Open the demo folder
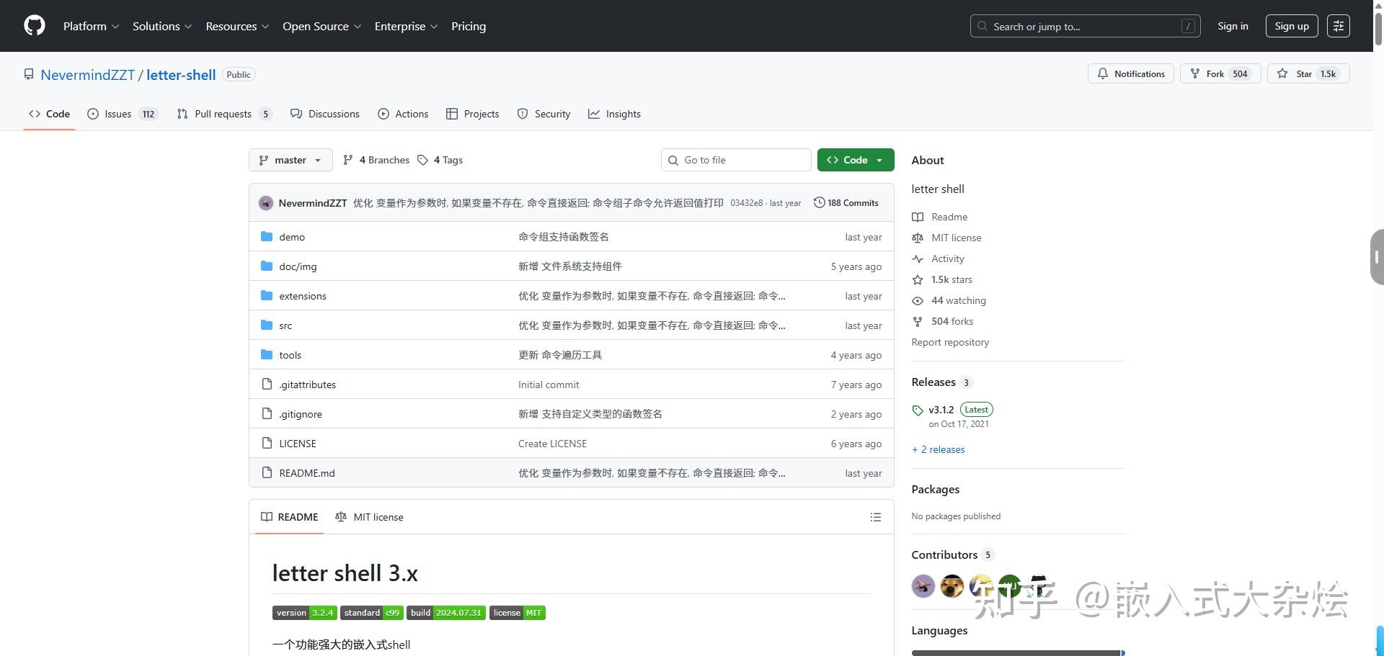 point(292,237)
